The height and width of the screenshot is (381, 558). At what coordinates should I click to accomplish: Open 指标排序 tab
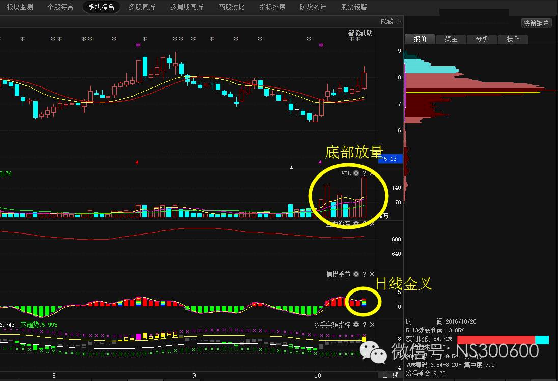click(272, 7)
